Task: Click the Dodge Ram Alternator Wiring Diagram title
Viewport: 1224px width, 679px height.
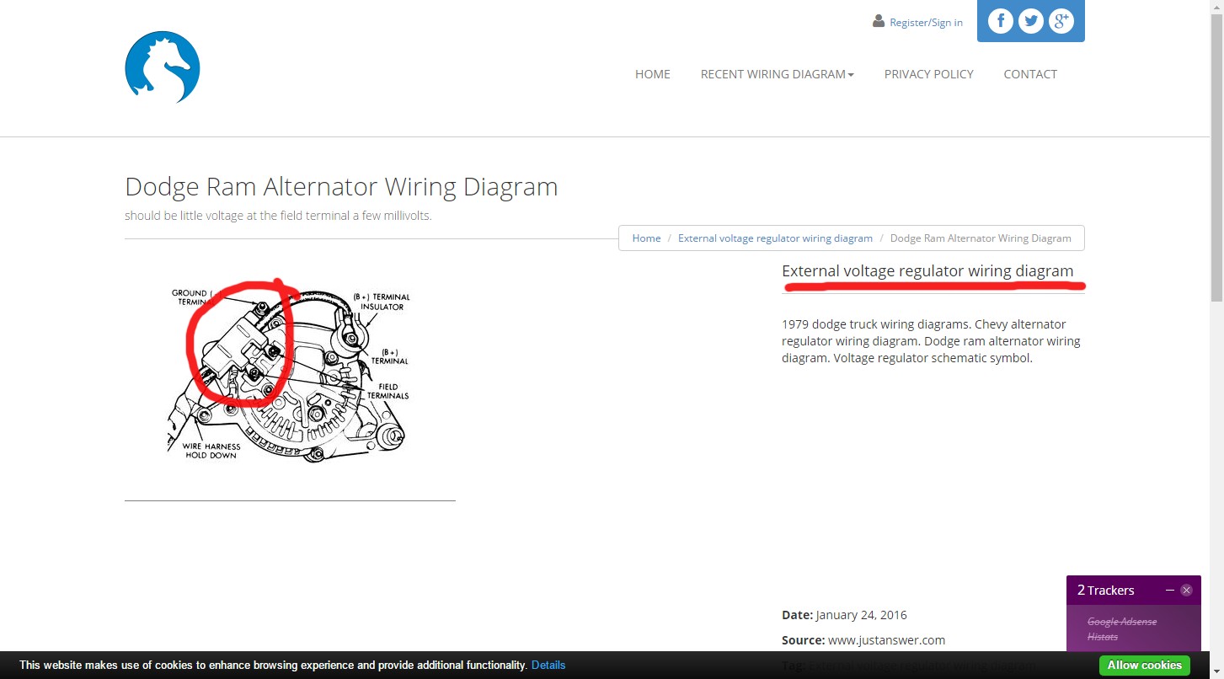Action: tap(341, 186)
